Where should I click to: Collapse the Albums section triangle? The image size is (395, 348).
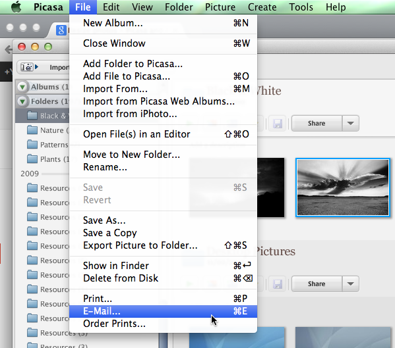click(22, 87)
